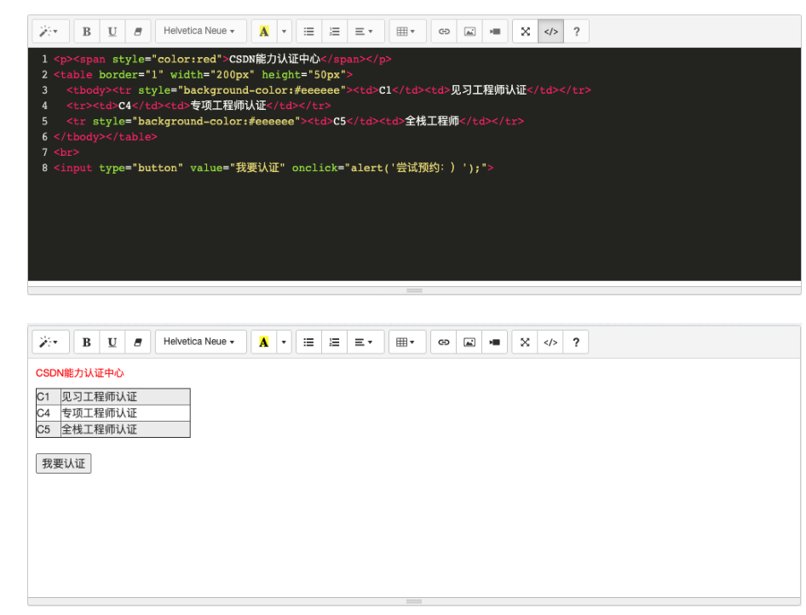Open table insert dropdown in bottom editor
This screenshot has width=806, height=615.
tap(406, 342)
